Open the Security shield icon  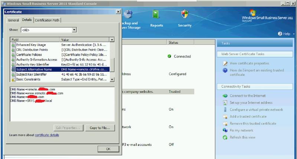click(x=185, y=14)
